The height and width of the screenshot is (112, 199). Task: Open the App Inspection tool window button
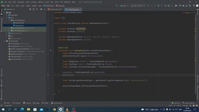pos(57,103)
